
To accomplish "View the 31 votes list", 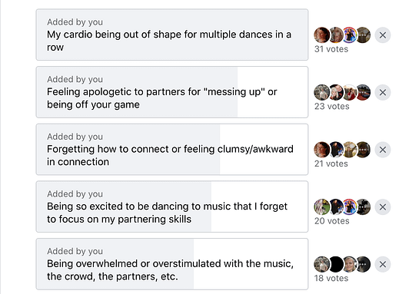I will (x=331, y=49).
